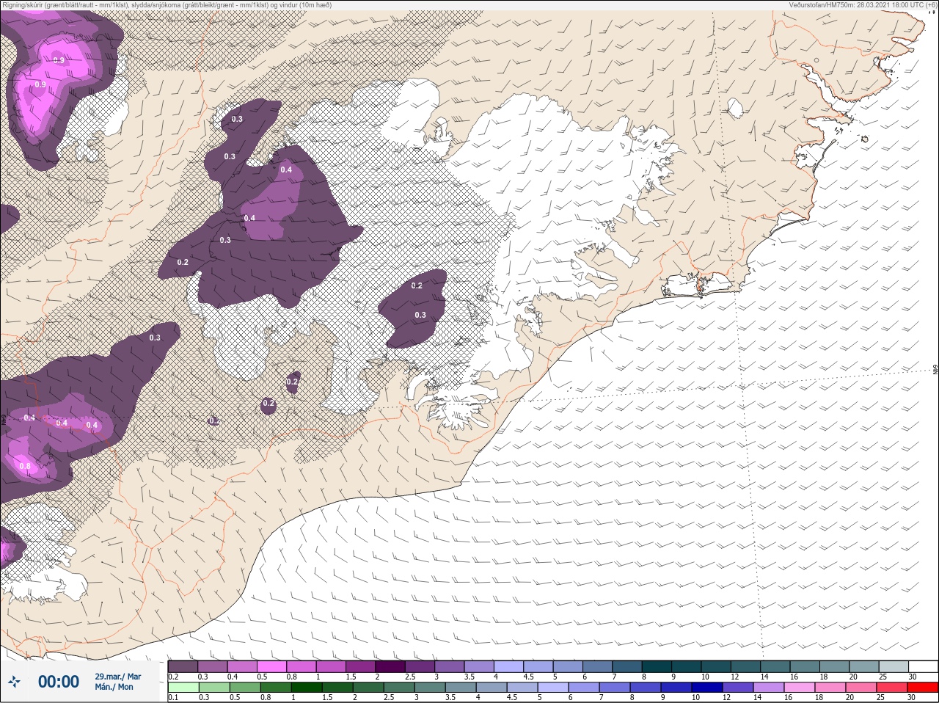
Task: Select the 0.2 dusky purple swatch in upper legend
Action: tap(183, 666)
